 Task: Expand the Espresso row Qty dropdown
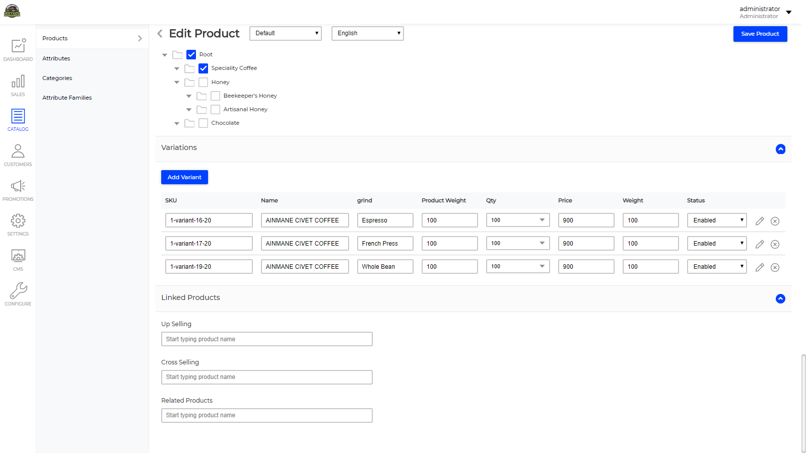518,220
